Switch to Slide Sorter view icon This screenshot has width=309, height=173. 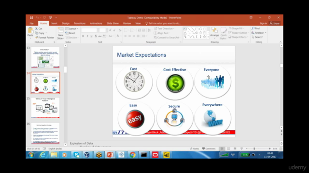click(228, 148)
